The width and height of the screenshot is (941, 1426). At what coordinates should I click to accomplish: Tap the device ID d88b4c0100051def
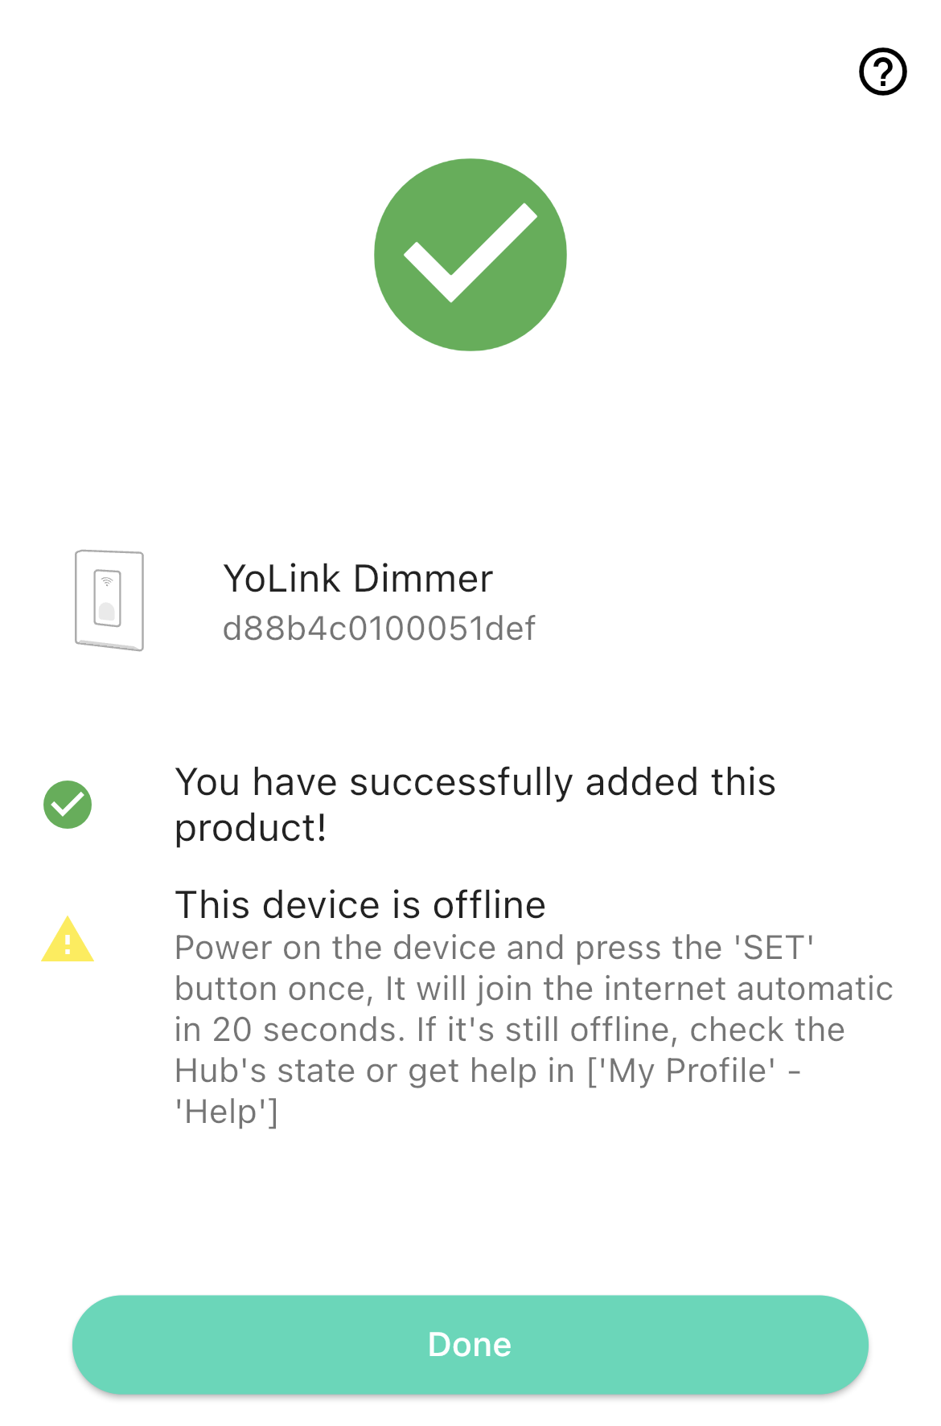379,629
